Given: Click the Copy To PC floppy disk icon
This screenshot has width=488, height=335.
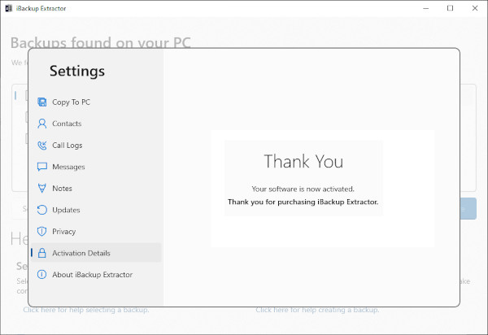Looking at the screenshot, I should click(42, 102).
